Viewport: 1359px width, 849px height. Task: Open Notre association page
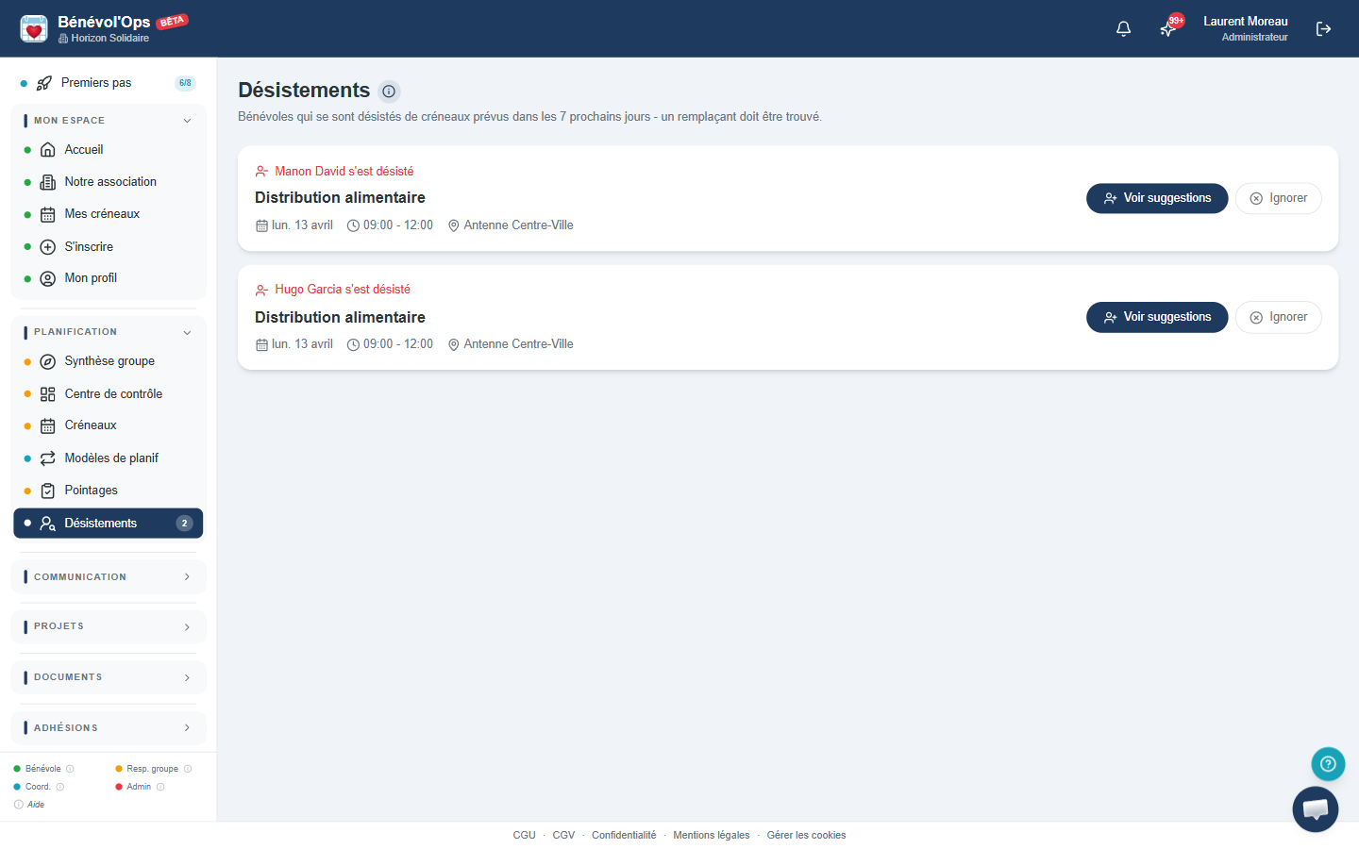[109, 182]
